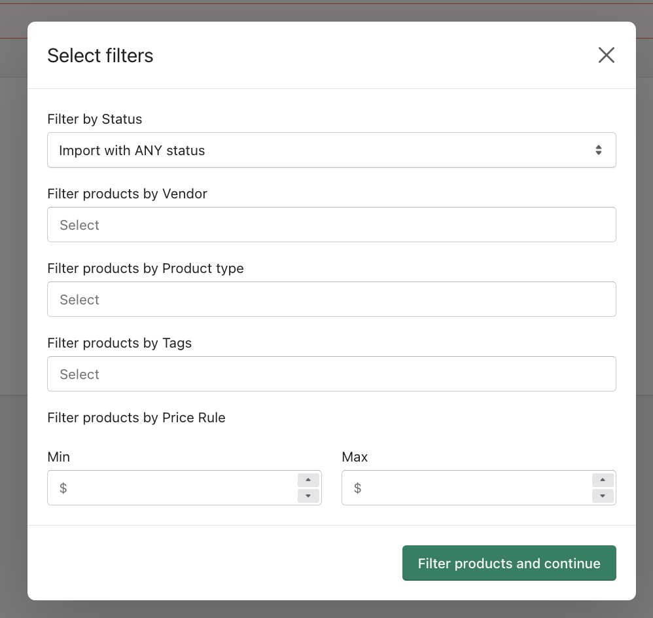Open the Tags filter select field

tap(331, 374)
